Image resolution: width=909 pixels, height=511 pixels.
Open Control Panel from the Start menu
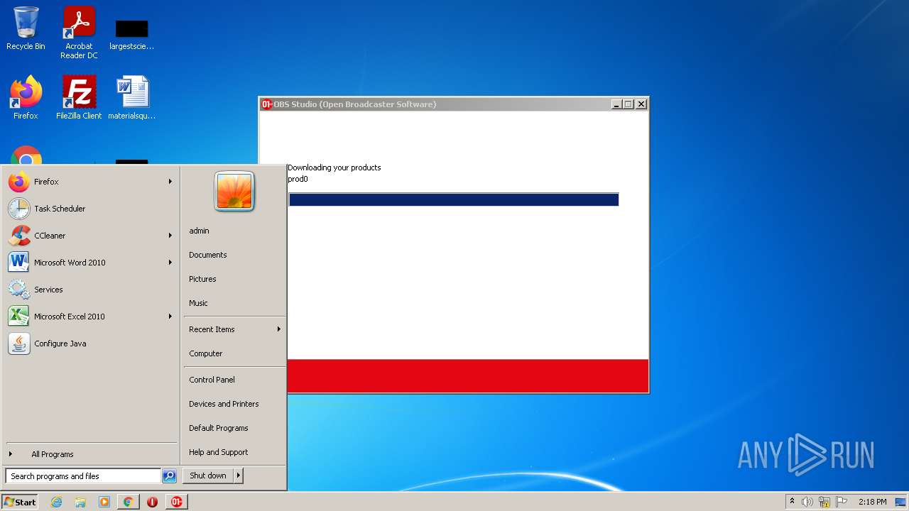tap(234, 380)
